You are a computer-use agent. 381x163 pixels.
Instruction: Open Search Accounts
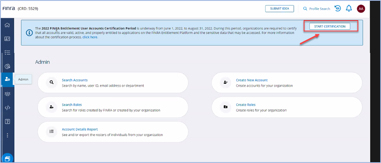(75, 80)
